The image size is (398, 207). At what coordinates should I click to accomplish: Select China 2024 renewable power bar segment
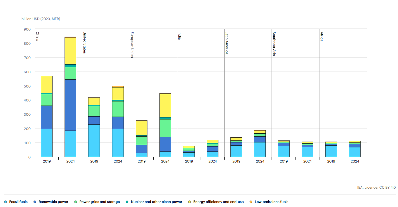tap(70, 105)
